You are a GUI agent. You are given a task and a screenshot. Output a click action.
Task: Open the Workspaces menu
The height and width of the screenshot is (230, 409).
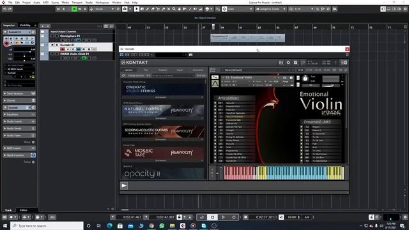point(102,3)
